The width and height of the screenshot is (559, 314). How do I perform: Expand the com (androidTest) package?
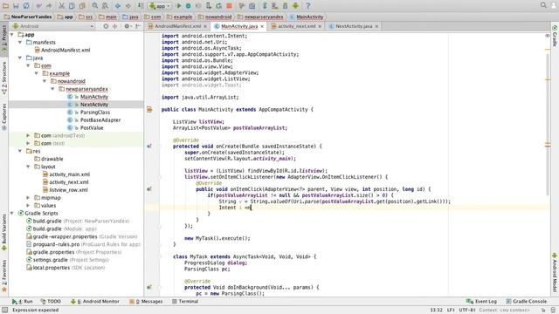[x=28, y=136]
